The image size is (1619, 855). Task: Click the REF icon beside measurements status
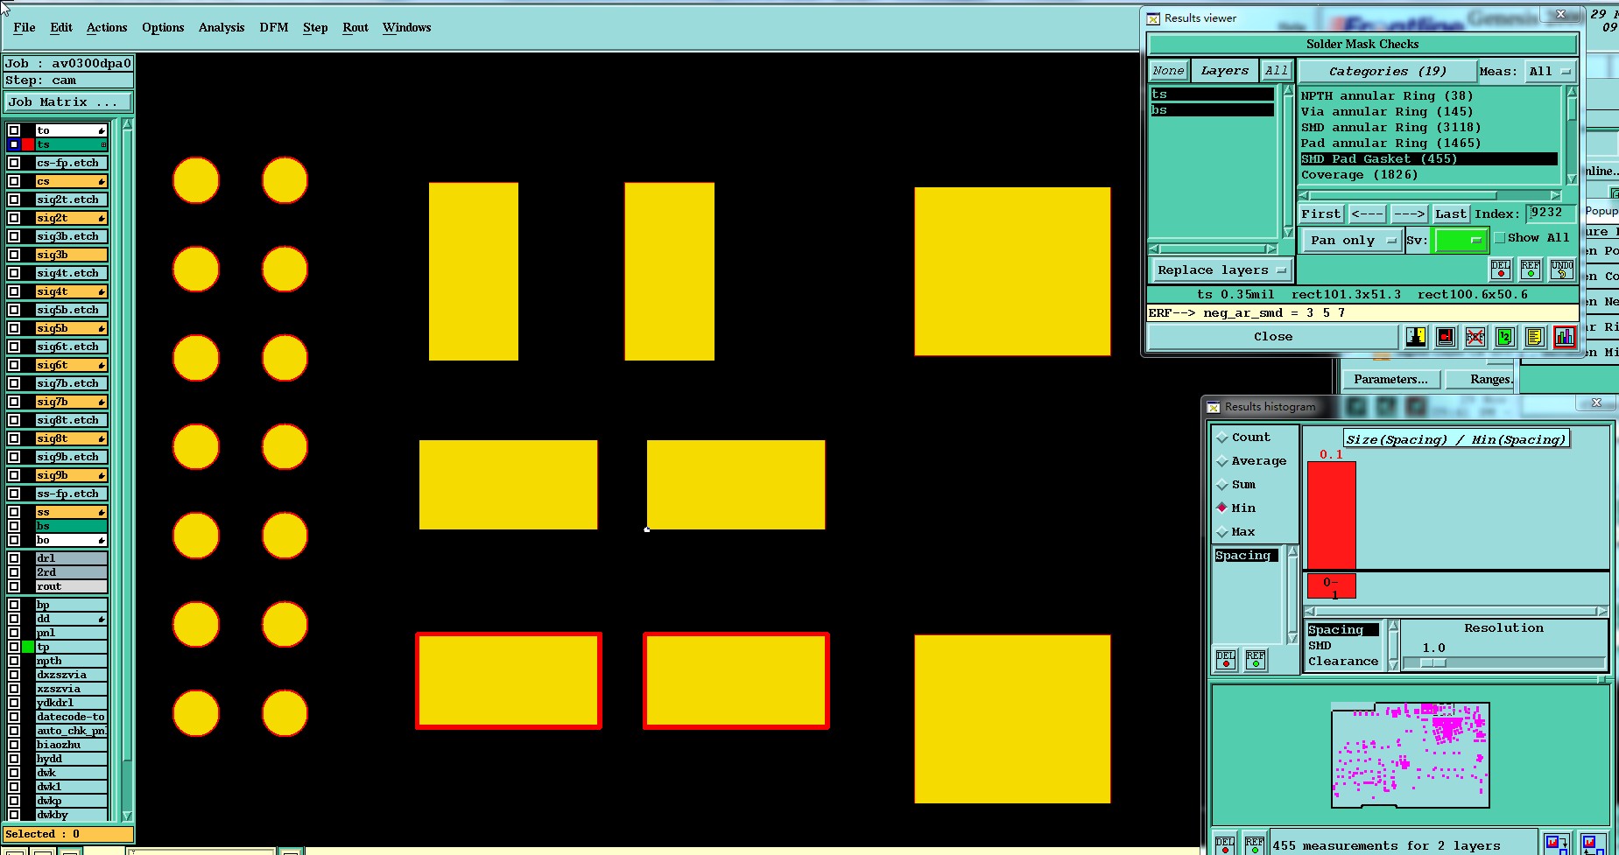(1255, 844)
